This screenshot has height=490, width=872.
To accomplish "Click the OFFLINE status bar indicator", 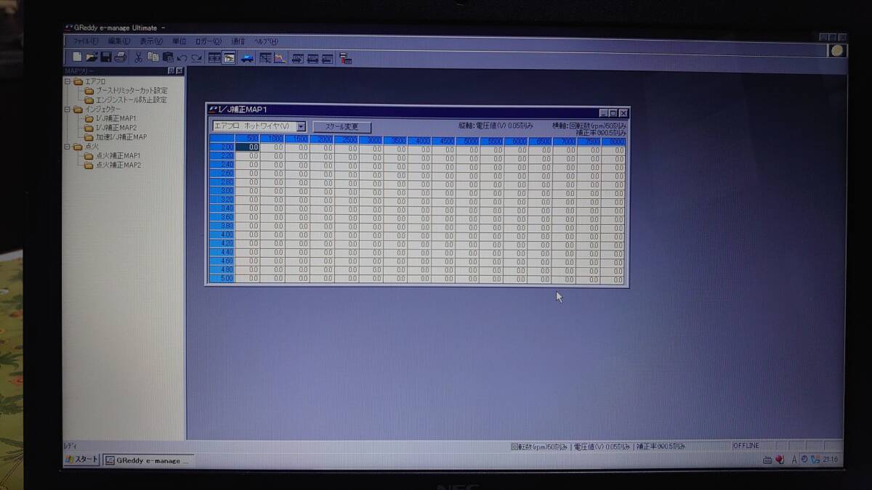I will [746, 445].
